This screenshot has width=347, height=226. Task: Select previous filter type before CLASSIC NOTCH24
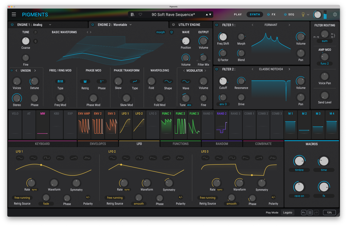click(x=253, y=69)
